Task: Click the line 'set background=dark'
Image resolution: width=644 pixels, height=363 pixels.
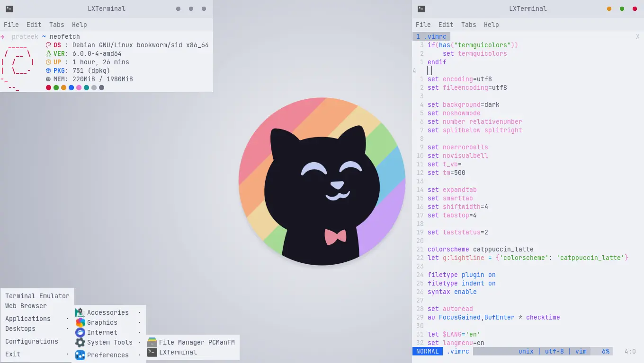Action: pos(464,104)
